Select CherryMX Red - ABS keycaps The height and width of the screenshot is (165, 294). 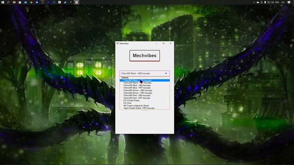click(x=145, y=95)
